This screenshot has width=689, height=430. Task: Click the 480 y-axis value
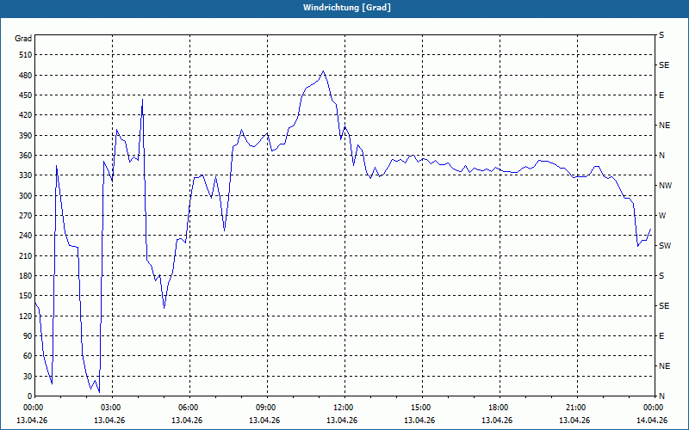click(26, 76)
